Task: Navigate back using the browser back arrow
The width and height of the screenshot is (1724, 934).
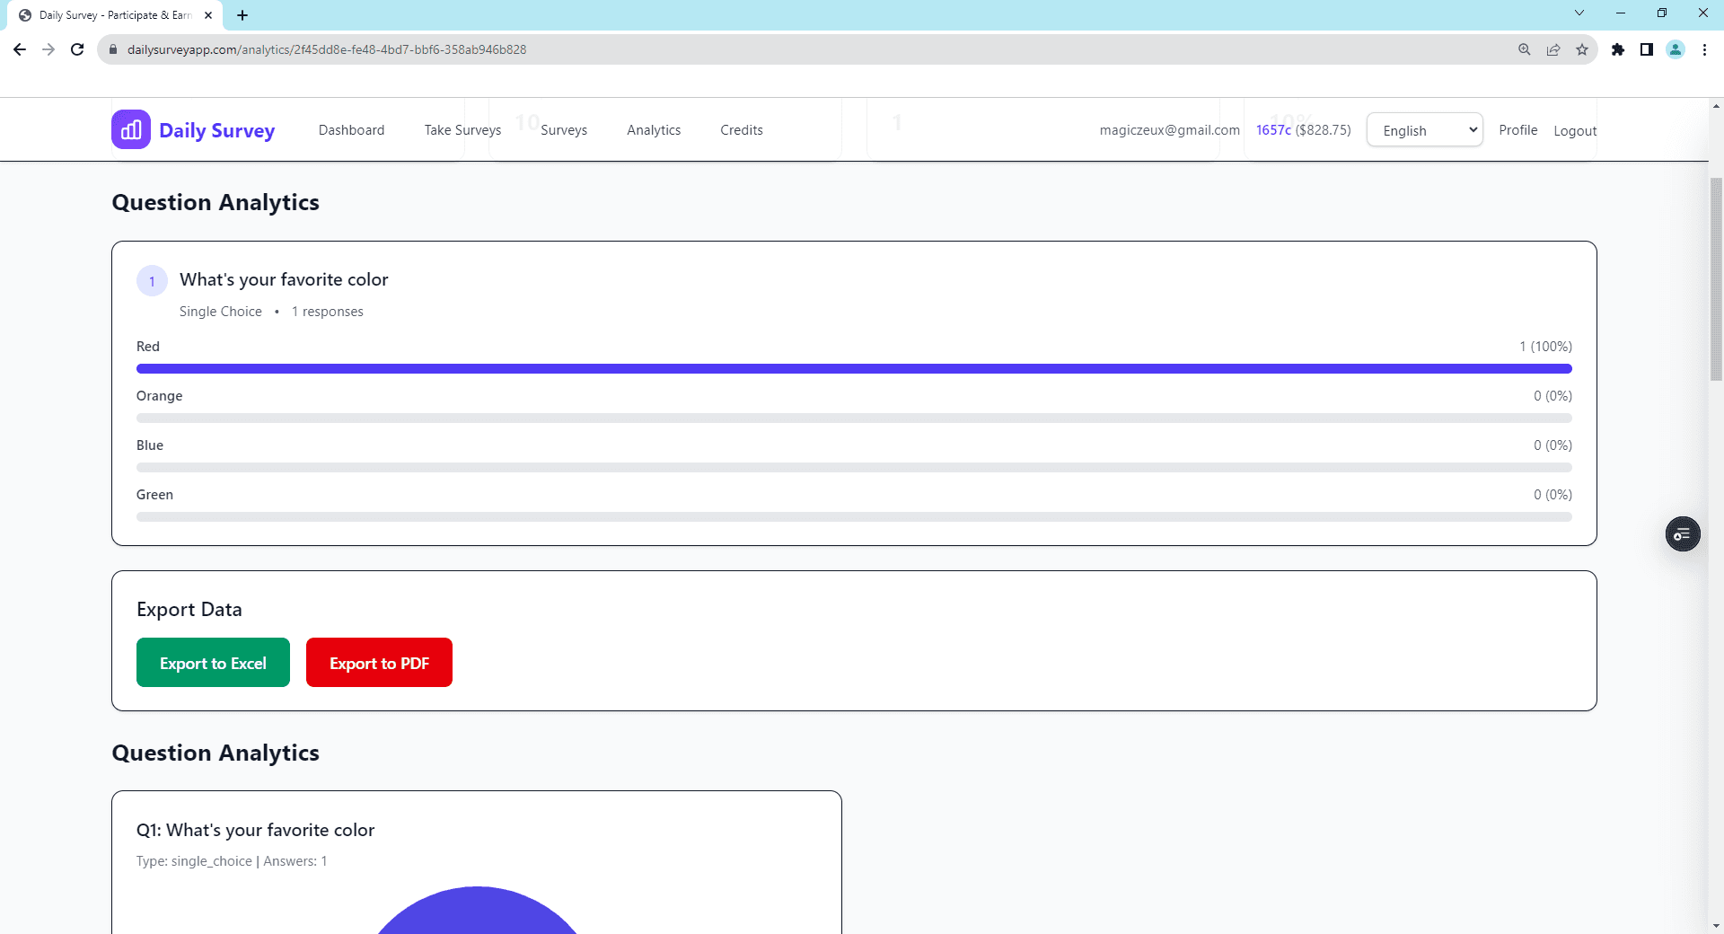Action: [x=19, y=49]
